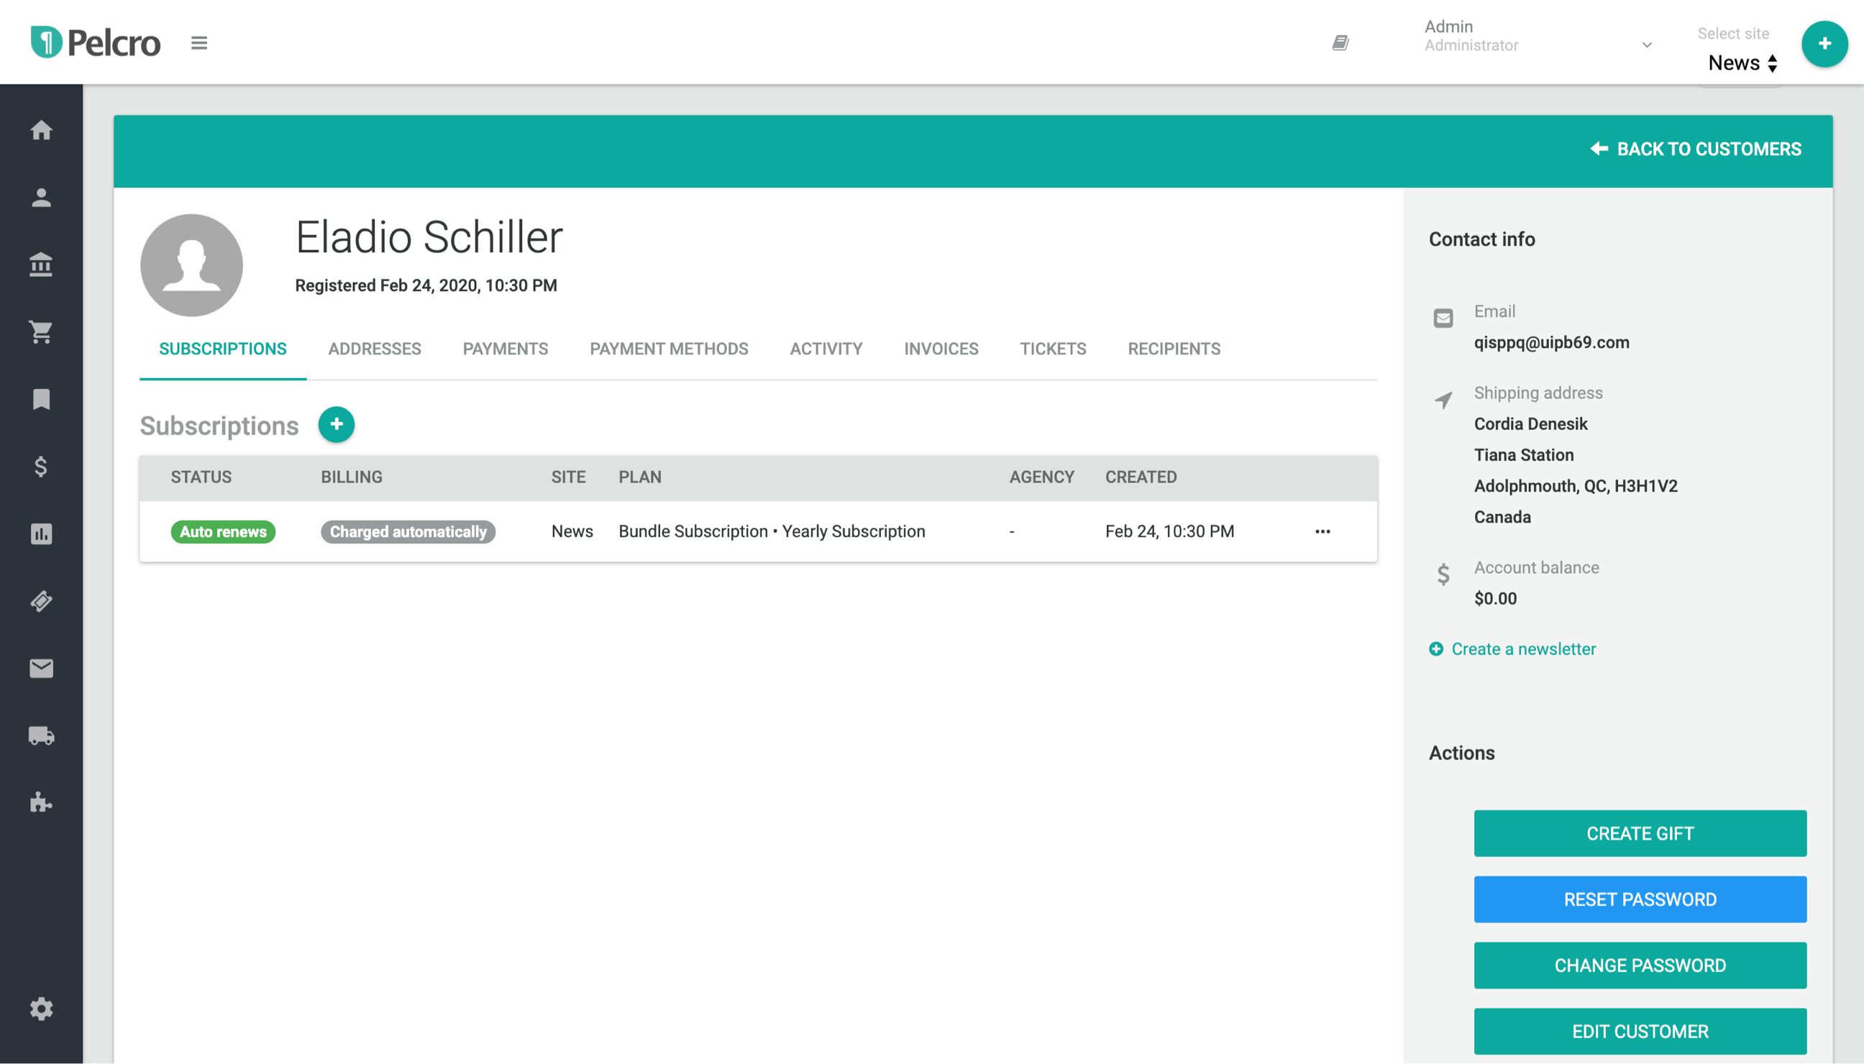1864x1064 pixels.
Task: Expand the Admin account dropdown chevron
Action: click(1646, 45)
